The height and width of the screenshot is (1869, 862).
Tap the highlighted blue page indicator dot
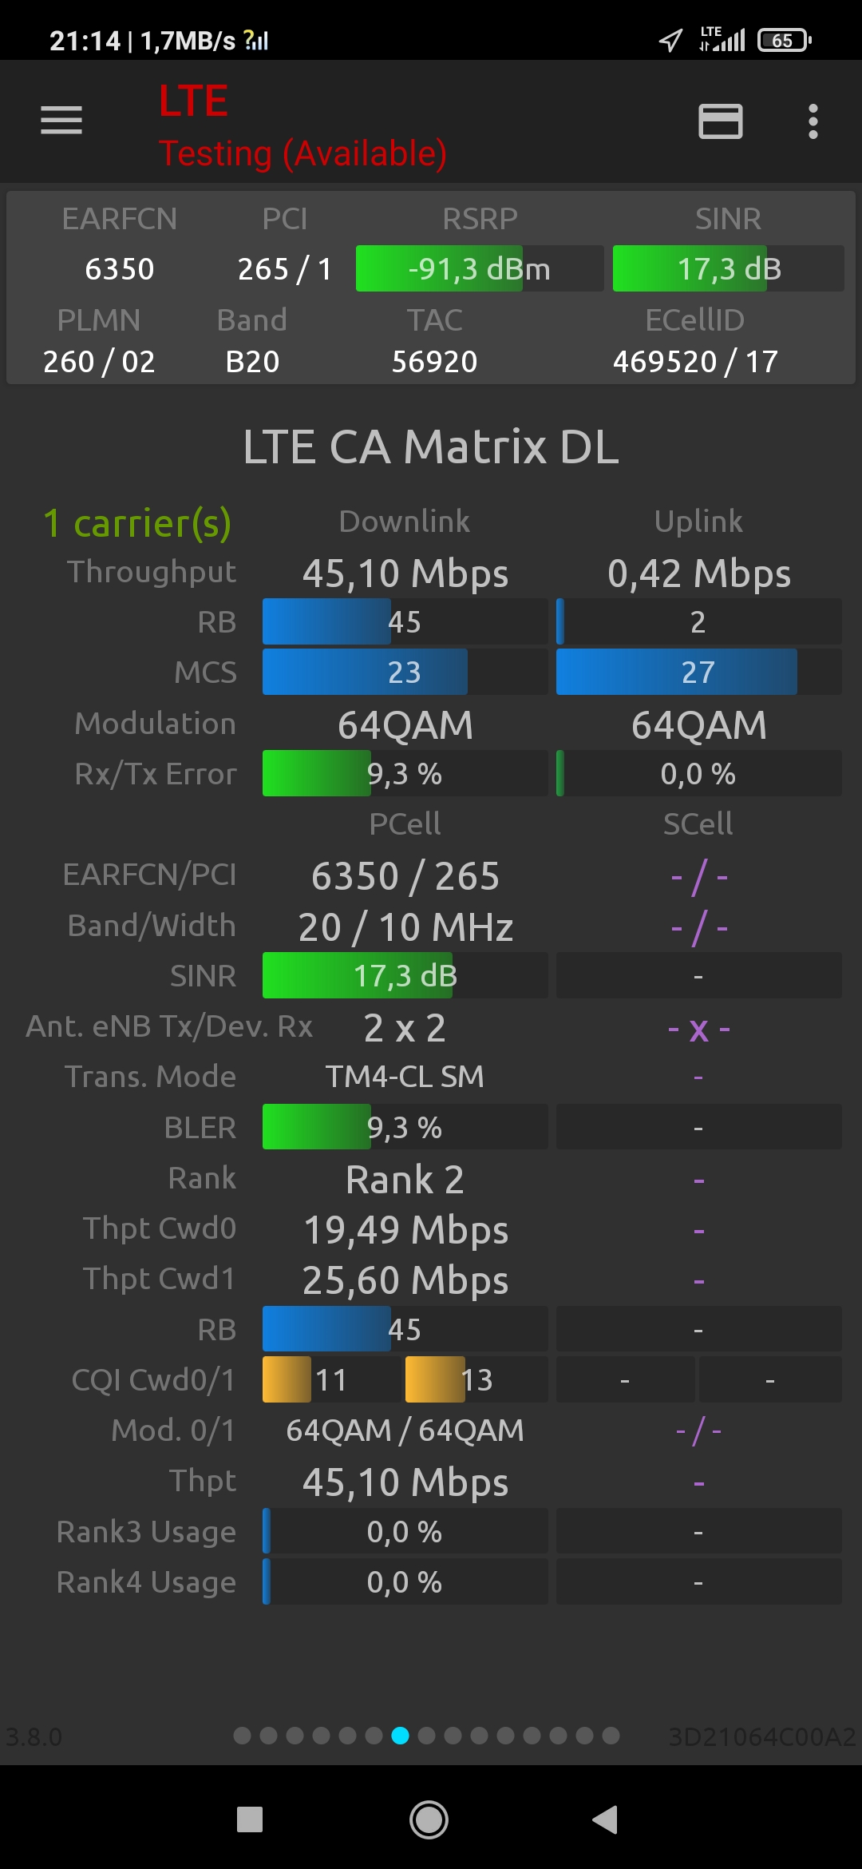[401, 1736]
